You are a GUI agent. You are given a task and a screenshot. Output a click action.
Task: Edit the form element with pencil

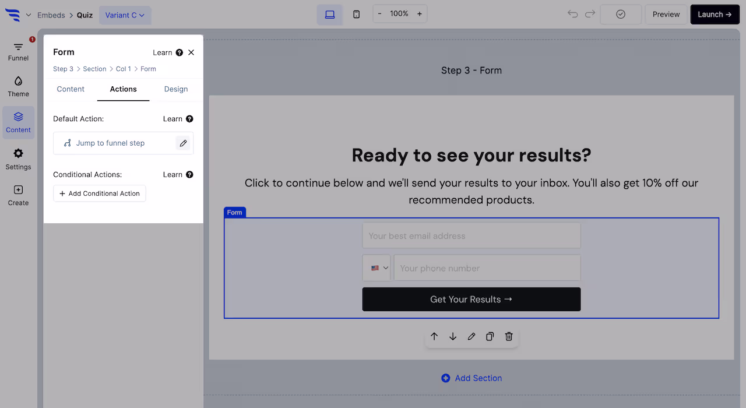tap(471, 336)
